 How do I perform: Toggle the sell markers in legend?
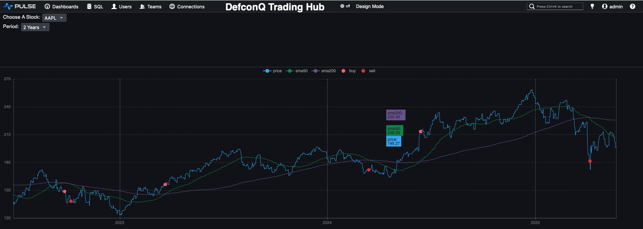pyautogui.click(x=368, y=71)
